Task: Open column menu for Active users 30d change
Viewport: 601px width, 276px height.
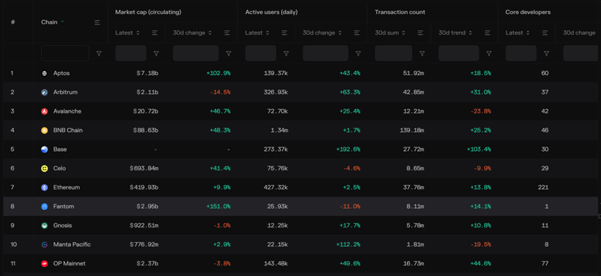Action: tap(357, 33)
